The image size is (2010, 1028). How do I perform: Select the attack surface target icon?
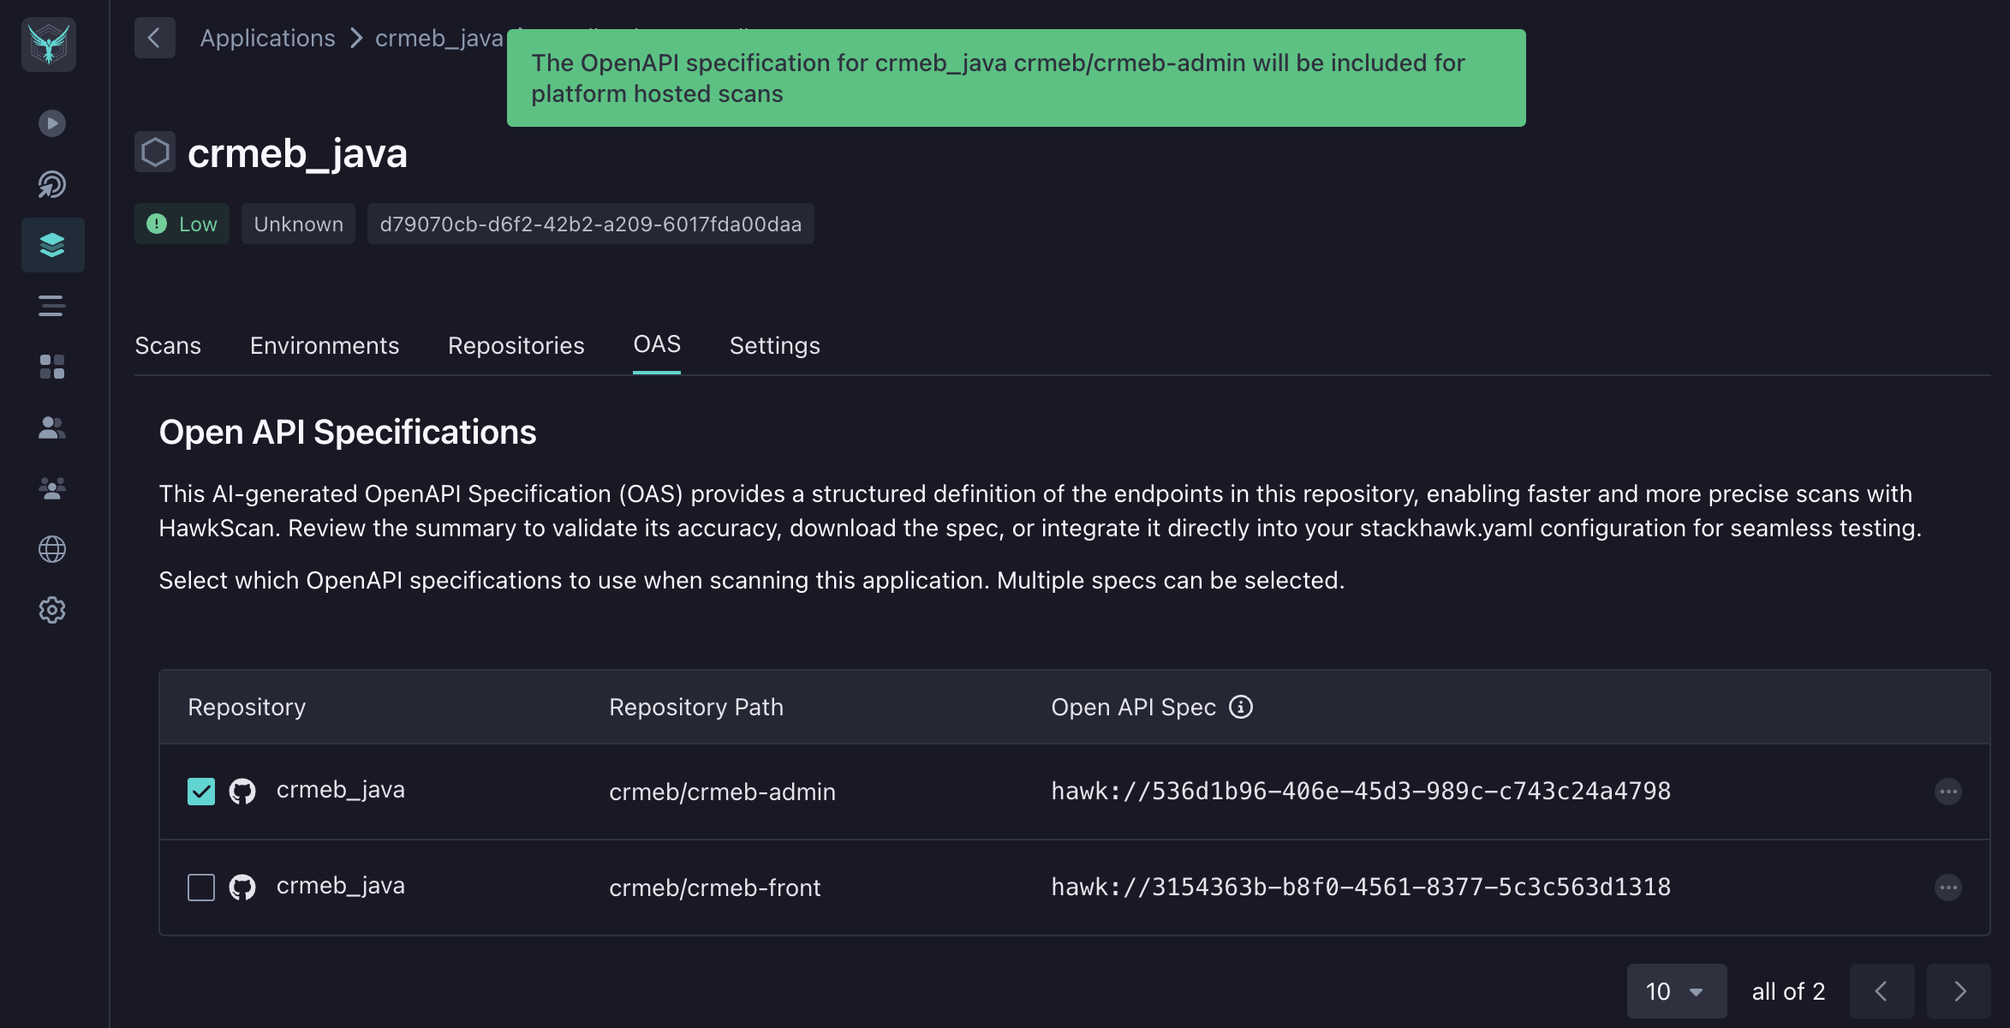(51, 184)
